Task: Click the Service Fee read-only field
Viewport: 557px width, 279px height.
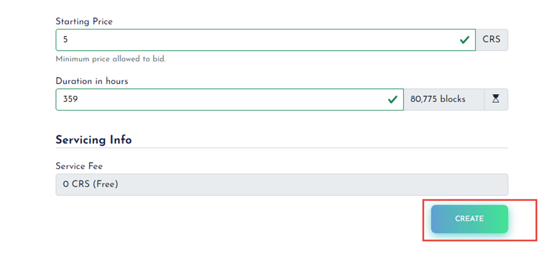Action: click(281, 184)
